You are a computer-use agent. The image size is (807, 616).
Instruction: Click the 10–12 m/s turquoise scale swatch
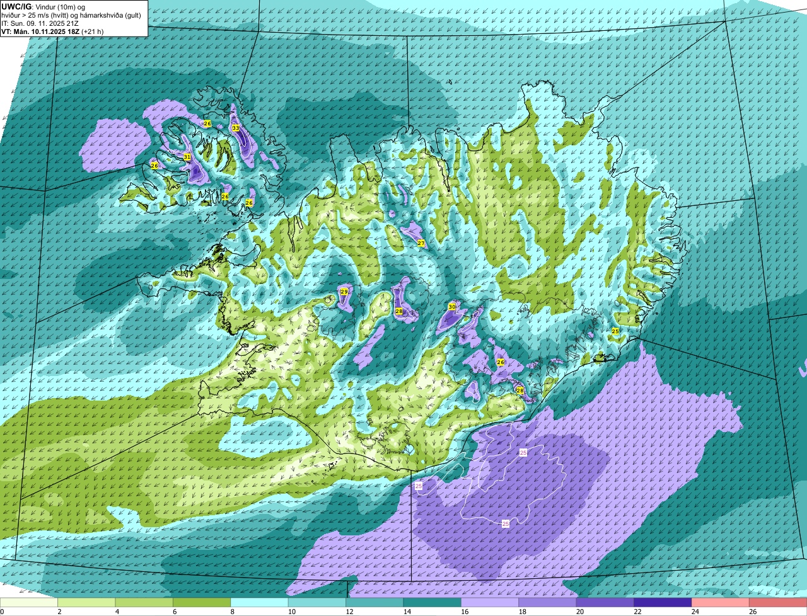pos(317,603)
